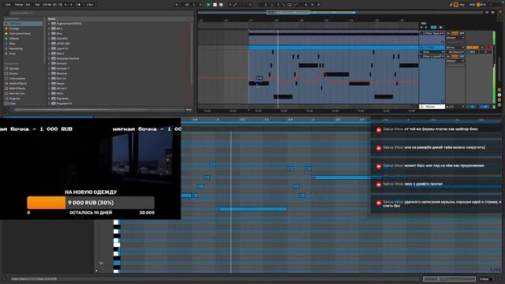This screenshot has height=284, width=505.
Task: Click the status bar Insert Mark text
Action: pyautogui.click(x=34, y=278)
